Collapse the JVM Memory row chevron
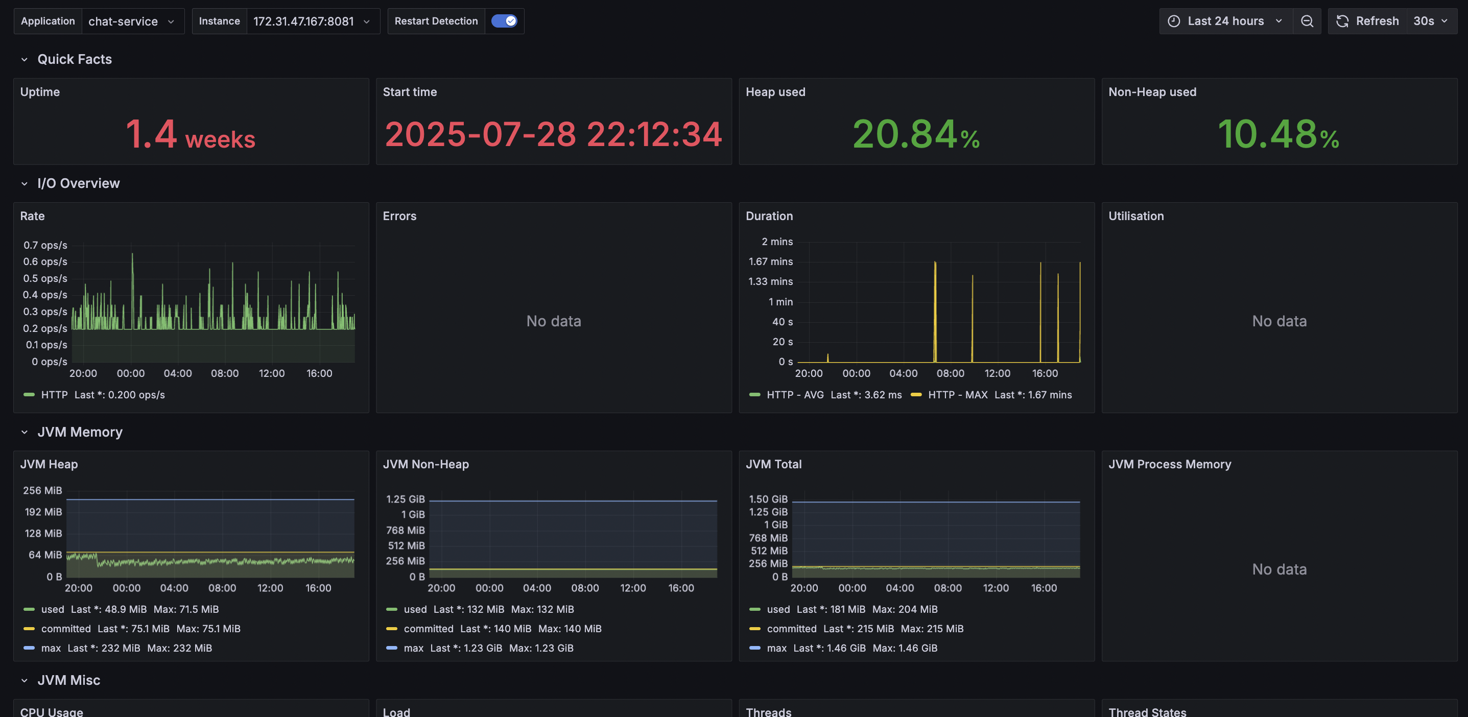 [x=25, y=432]
